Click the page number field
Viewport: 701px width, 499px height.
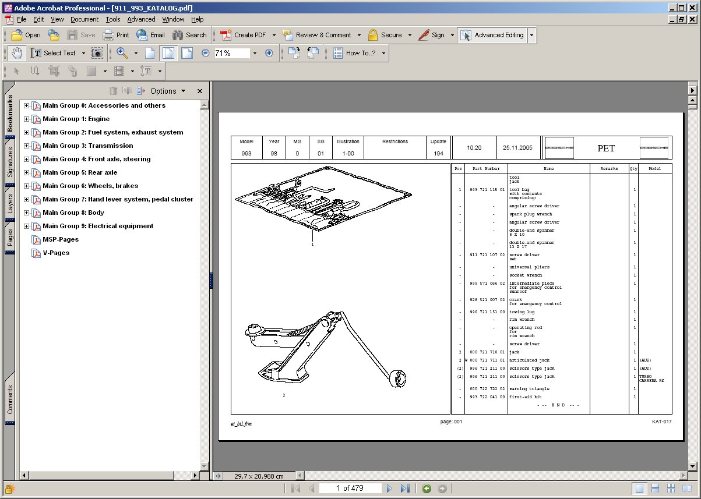[x=350, y=489]
